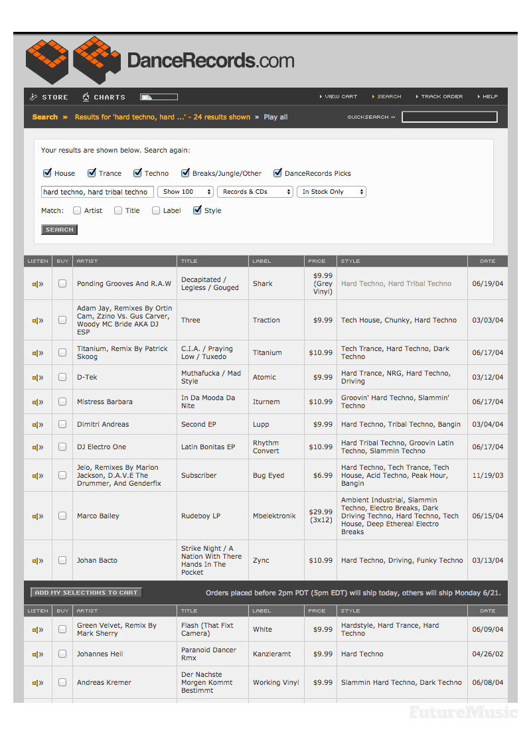Listen to Johannes Heil Paranoid Dancer Rmx
The height and width of the screenshot is (730, 531).
pos(38,654)
